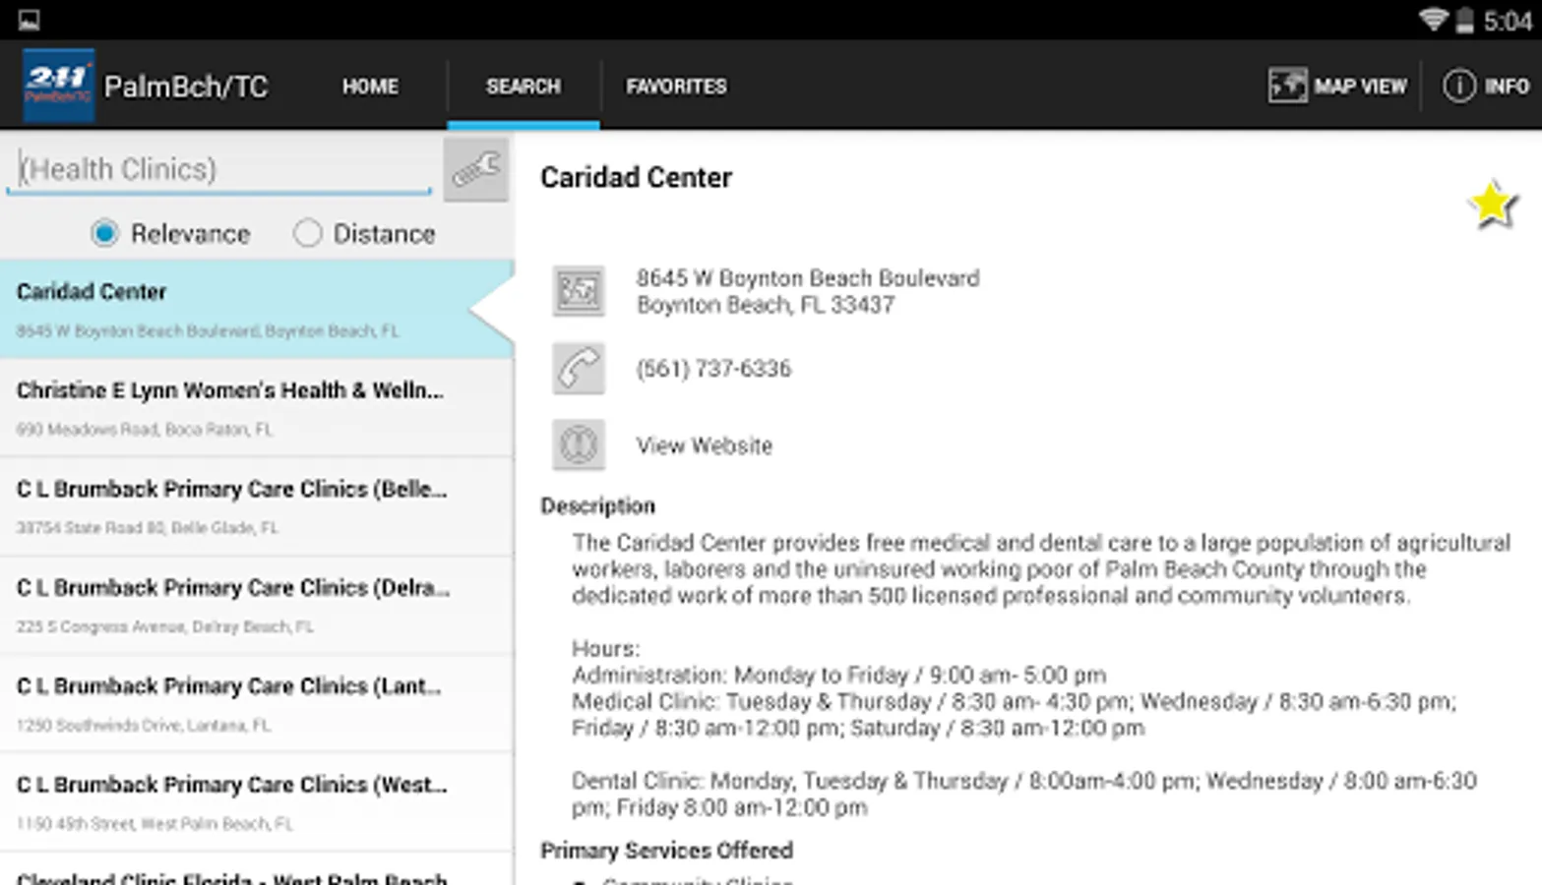Screen dimensions: 1542x885
Task: Select the Distance sort option
Action: (x=364, y=233)
